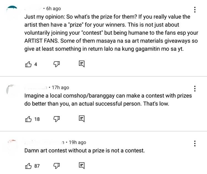Dislike the comshop/barangay contest comment
This screenshot has width=207, height=174.
[x=57, y=119]
